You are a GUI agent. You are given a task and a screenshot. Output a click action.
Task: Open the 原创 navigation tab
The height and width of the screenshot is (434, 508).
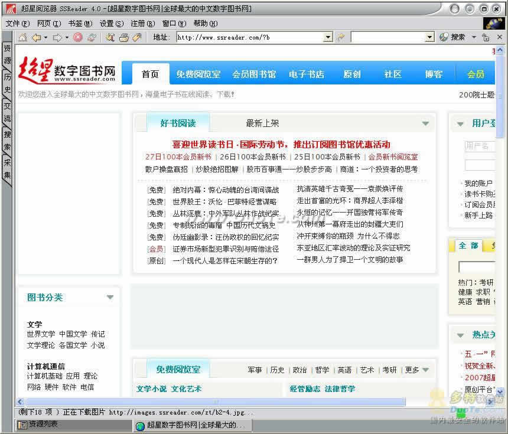(x=352, y=74)
